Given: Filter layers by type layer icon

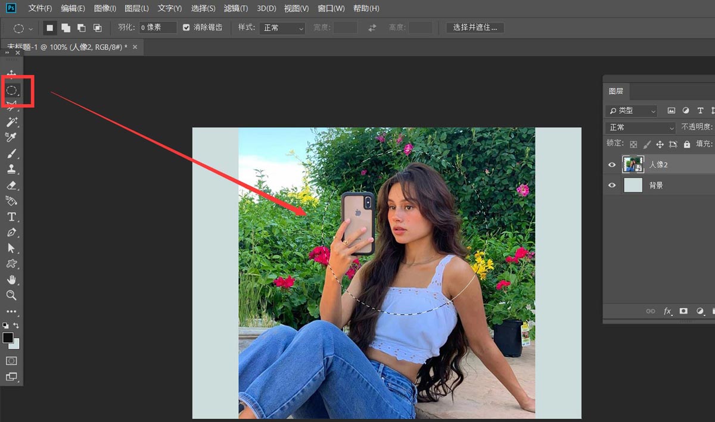Looking at the screenshot, I should point(700,111).
